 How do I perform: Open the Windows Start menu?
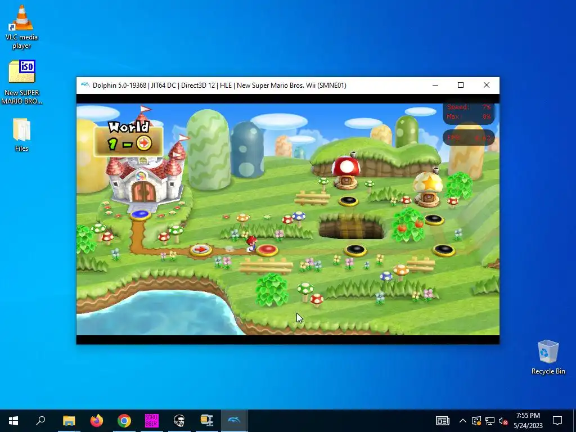[13, 421]
